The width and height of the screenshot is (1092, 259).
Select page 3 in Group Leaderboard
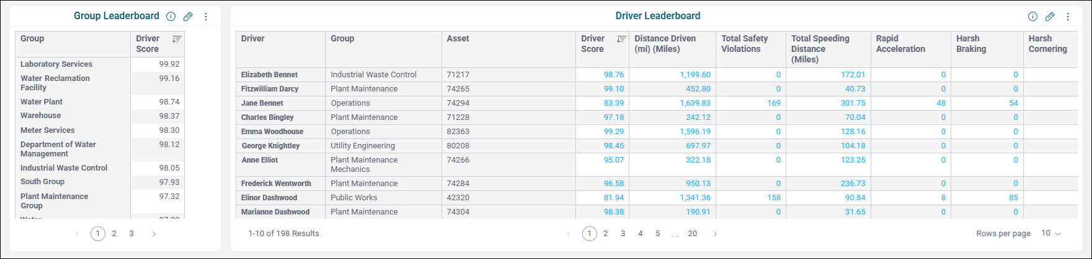tap(131, 234)
